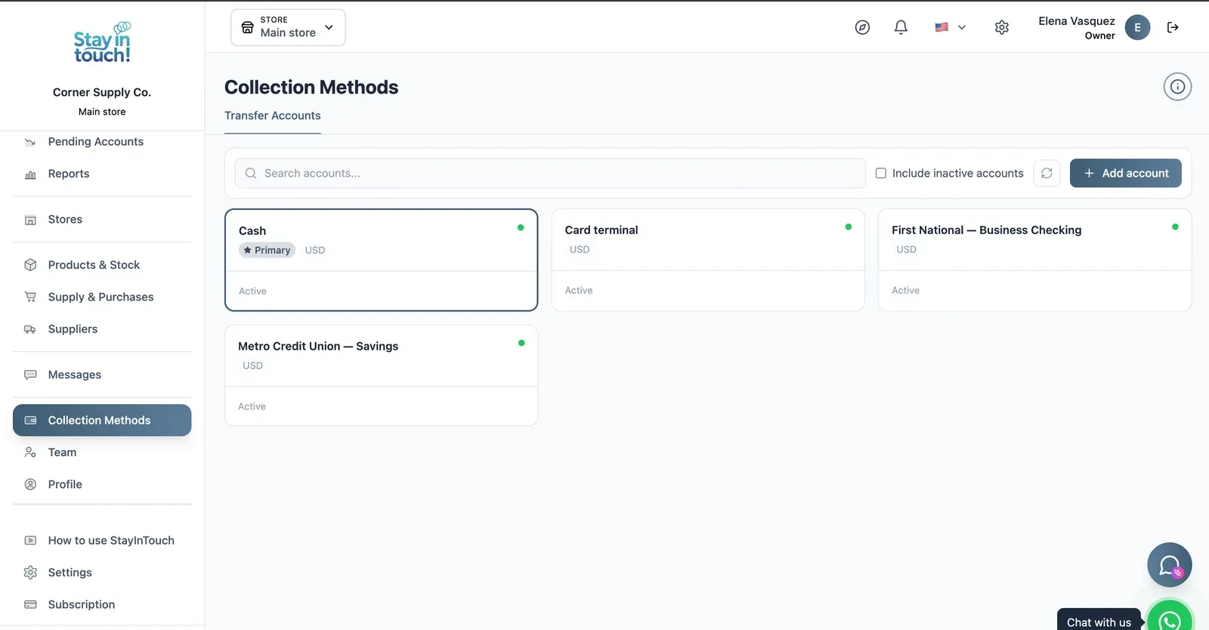Select Collection Methods in sidebar
1209x630 pixels.
(102, 420)
